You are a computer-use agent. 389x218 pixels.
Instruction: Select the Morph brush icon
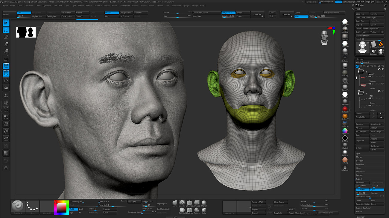coord(204,203)
